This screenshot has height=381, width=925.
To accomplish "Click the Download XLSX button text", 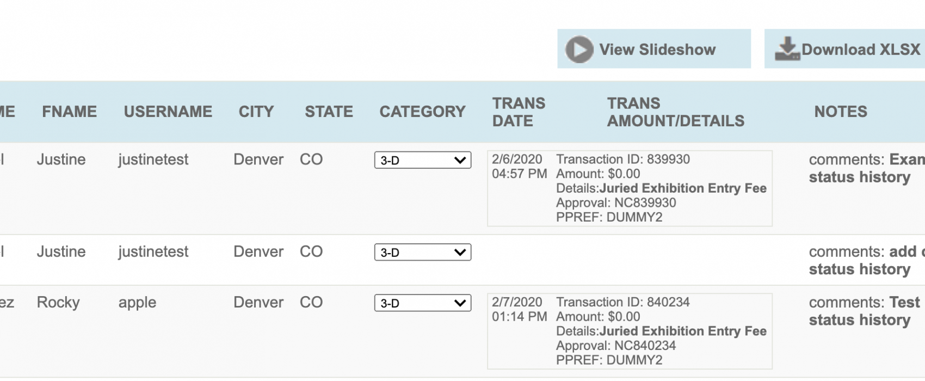I will click(x=861, y=50).
